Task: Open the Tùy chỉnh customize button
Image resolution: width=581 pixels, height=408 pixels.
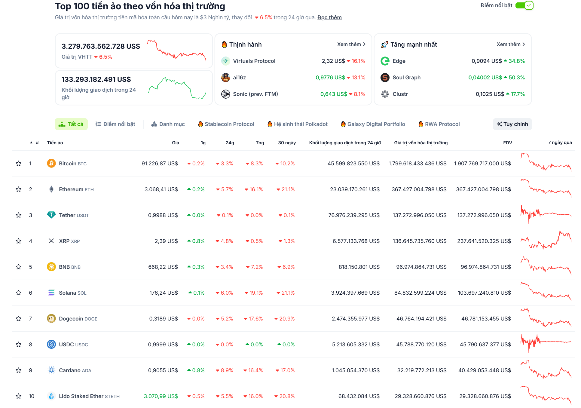Action: [512, 124]
